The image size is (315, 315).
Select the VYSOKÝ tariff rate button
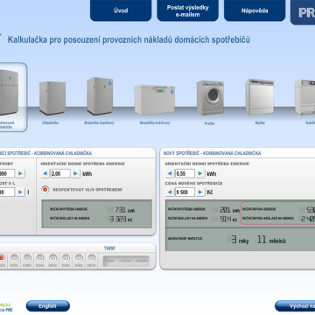tap(126, 261)
